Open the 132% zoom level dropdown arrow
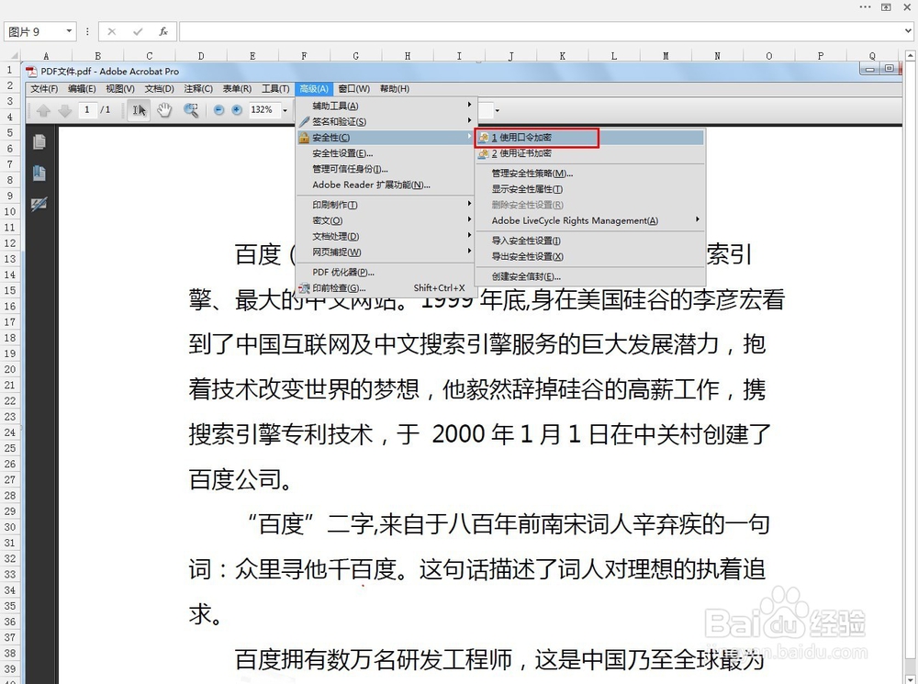918x684 pixels. (x=285, y=110)
